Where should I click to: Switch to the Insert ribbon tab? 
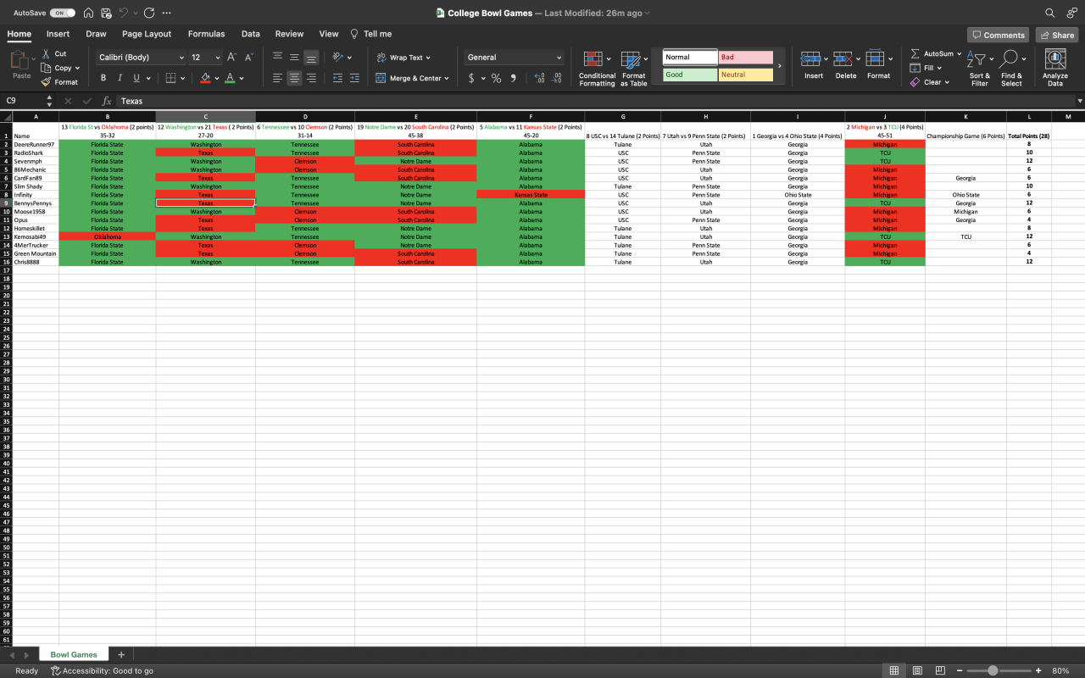click(x=58, y=34)
